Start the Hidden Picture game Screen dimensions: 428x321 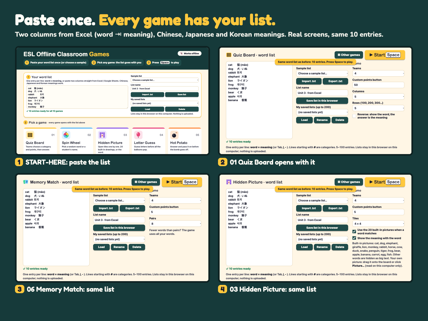pos(385,182)
